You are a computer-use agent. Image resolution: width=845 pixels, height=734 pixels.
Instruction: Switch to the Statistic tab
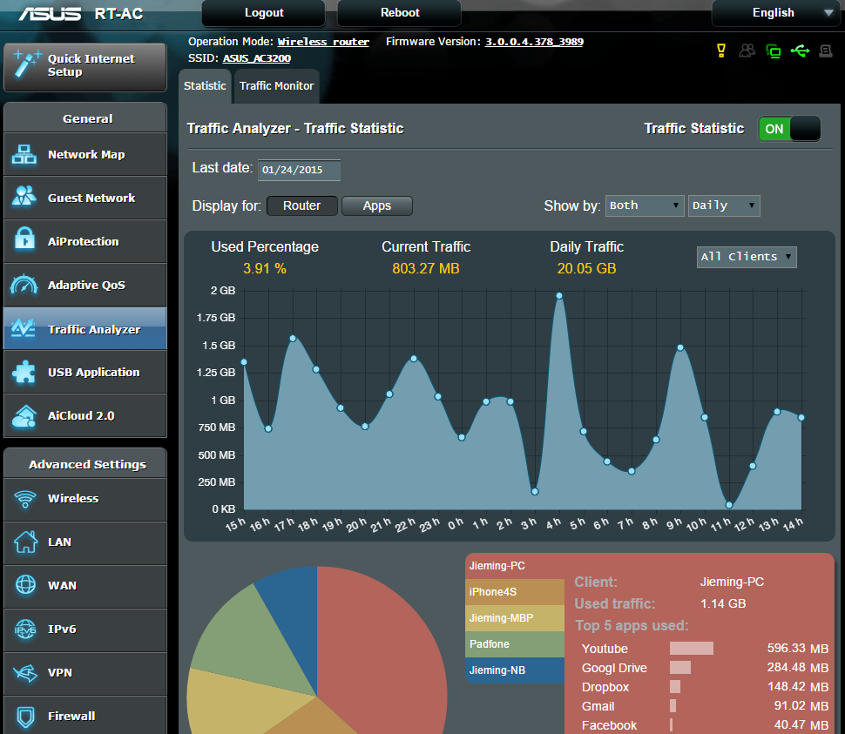pos(205,86)
